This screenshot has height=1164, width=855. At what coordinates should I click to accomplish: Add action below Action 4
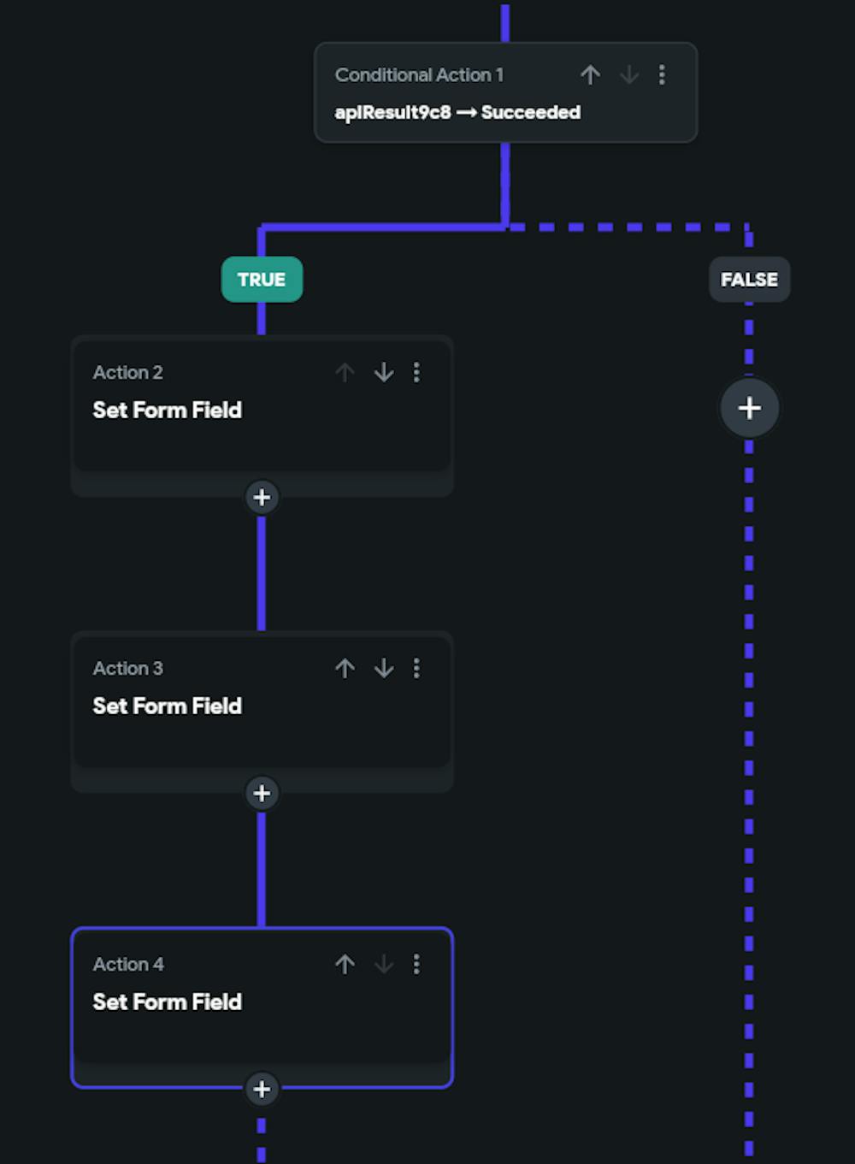pyautogui.click(x=262, y=1089)
